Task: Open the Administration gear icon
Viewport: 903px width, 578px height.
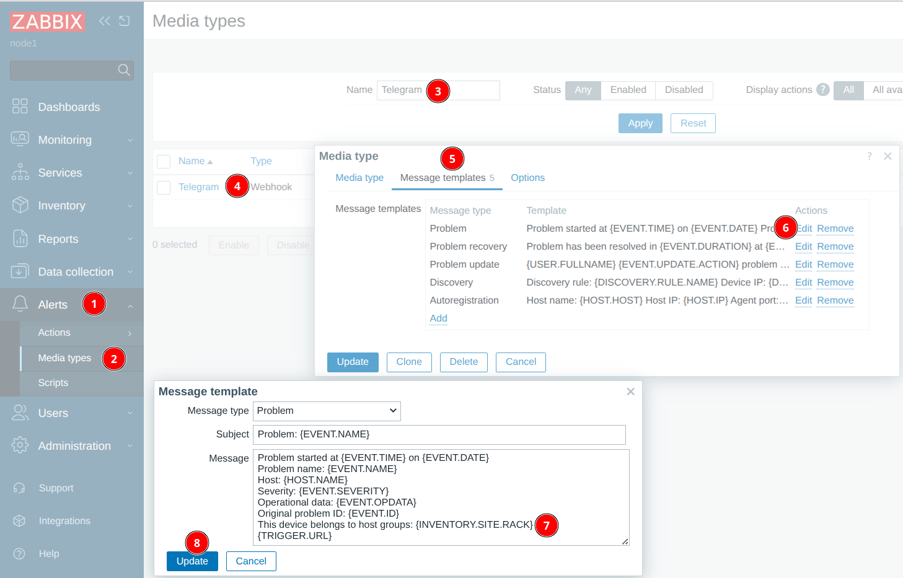Action: (x=19, y=445)
